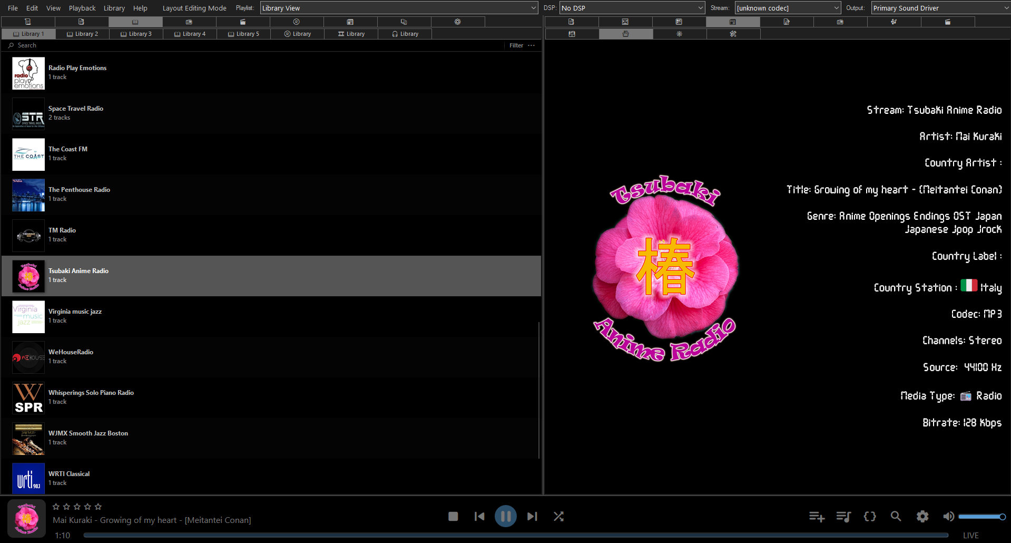Click the add-to-playlist icon
The image size is (1011, 543).
click(817, 517)
